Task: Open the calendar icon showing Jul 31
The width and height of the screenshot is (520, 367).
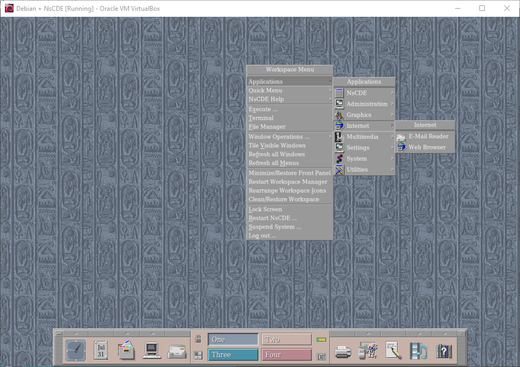Action: 101,350
